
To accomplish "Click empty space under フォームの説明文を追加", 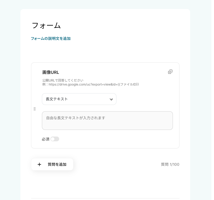I will (105, 52).
